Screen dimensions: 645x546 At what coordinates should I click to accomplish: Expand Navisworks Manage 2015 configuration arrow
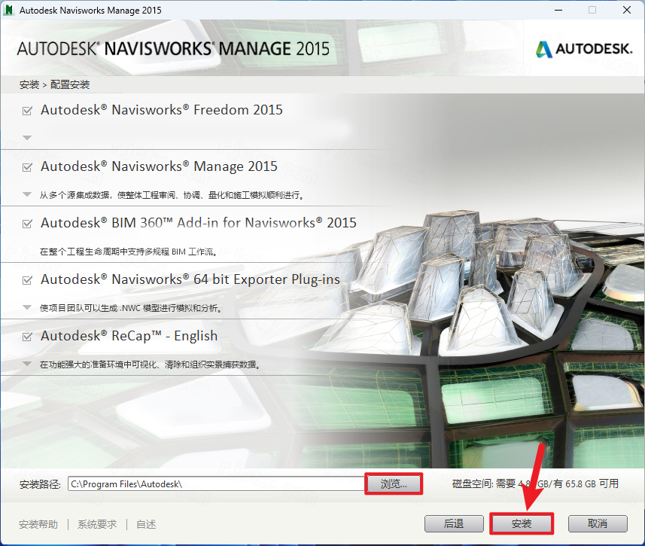tap(27, 194)
